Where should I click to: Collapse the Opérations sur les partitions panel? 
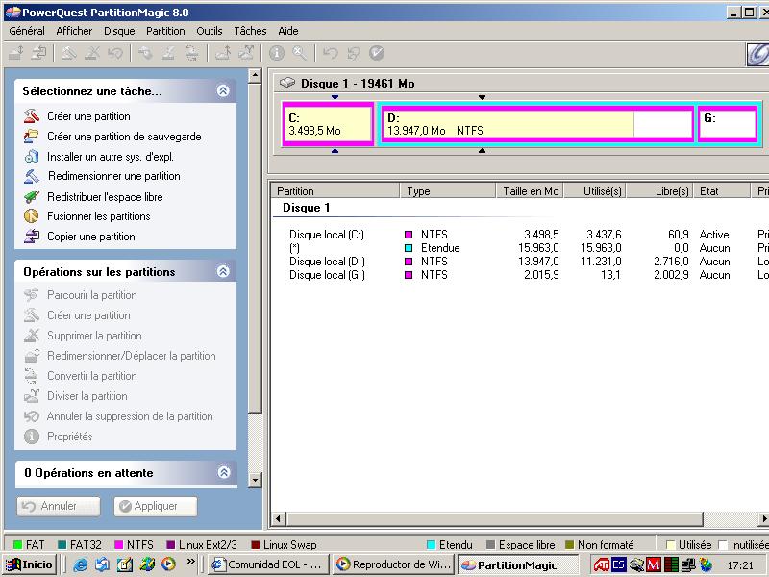223,271
